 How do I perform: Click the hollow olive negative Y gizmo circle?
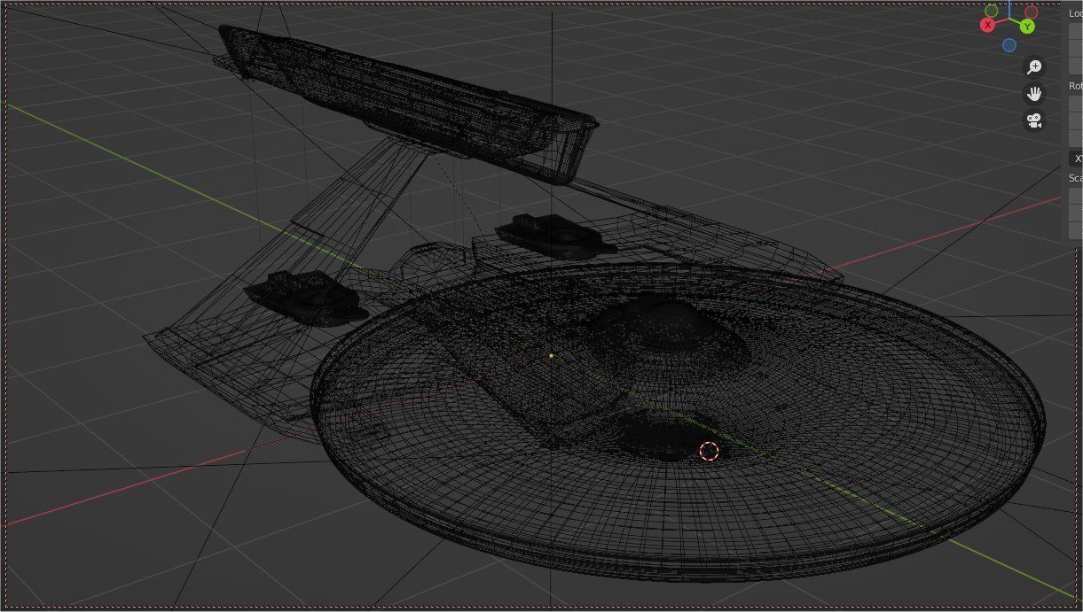[x=992, y=12]
